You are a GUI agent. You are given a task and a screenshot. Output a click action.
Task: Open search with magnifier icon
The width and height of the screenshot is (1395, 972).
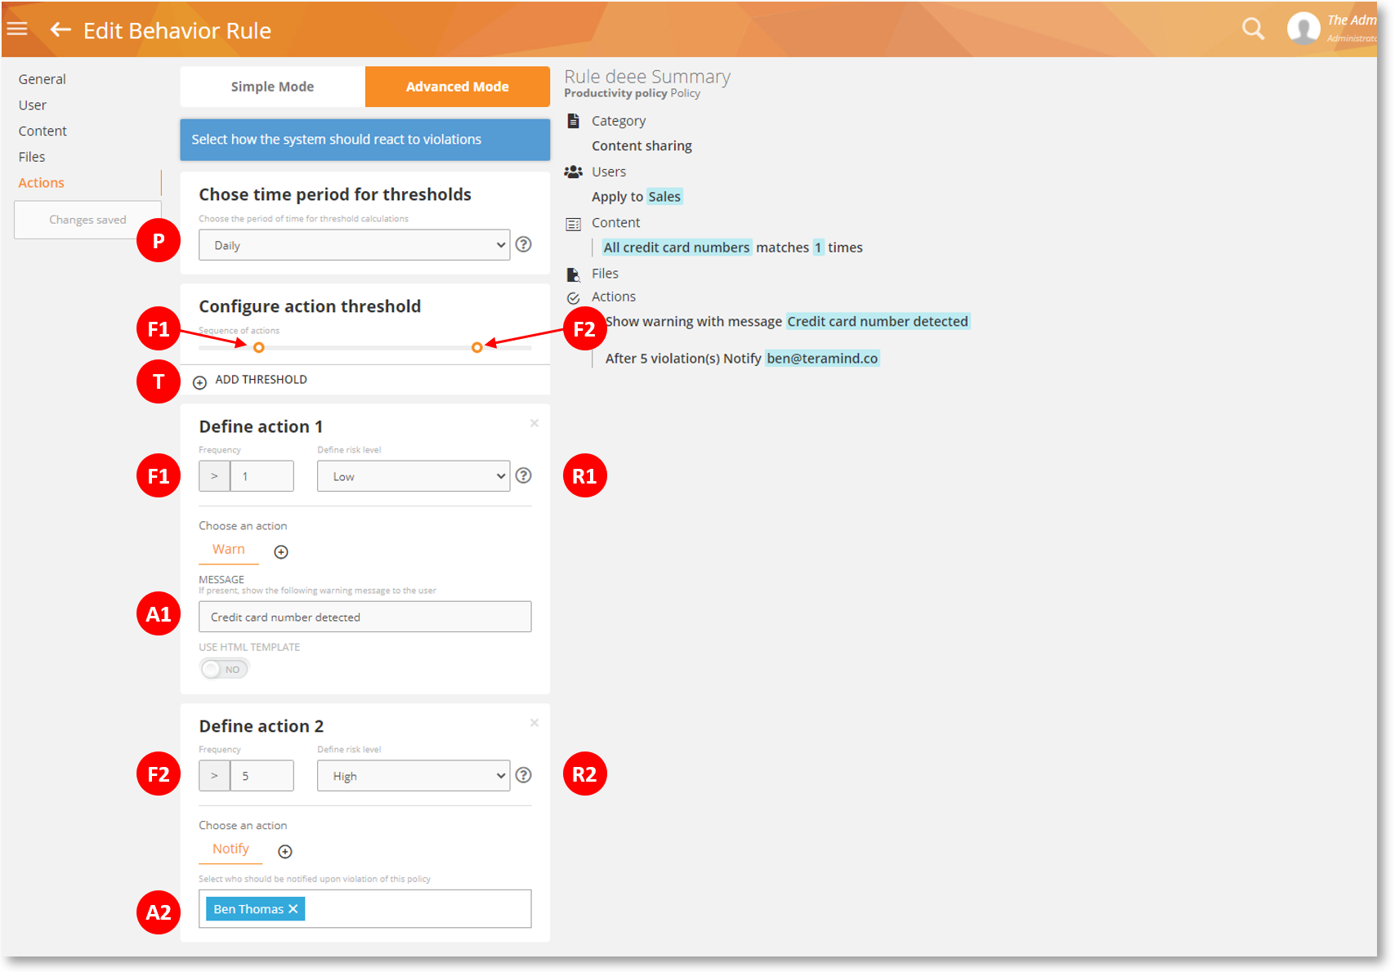coord(1252,29)
